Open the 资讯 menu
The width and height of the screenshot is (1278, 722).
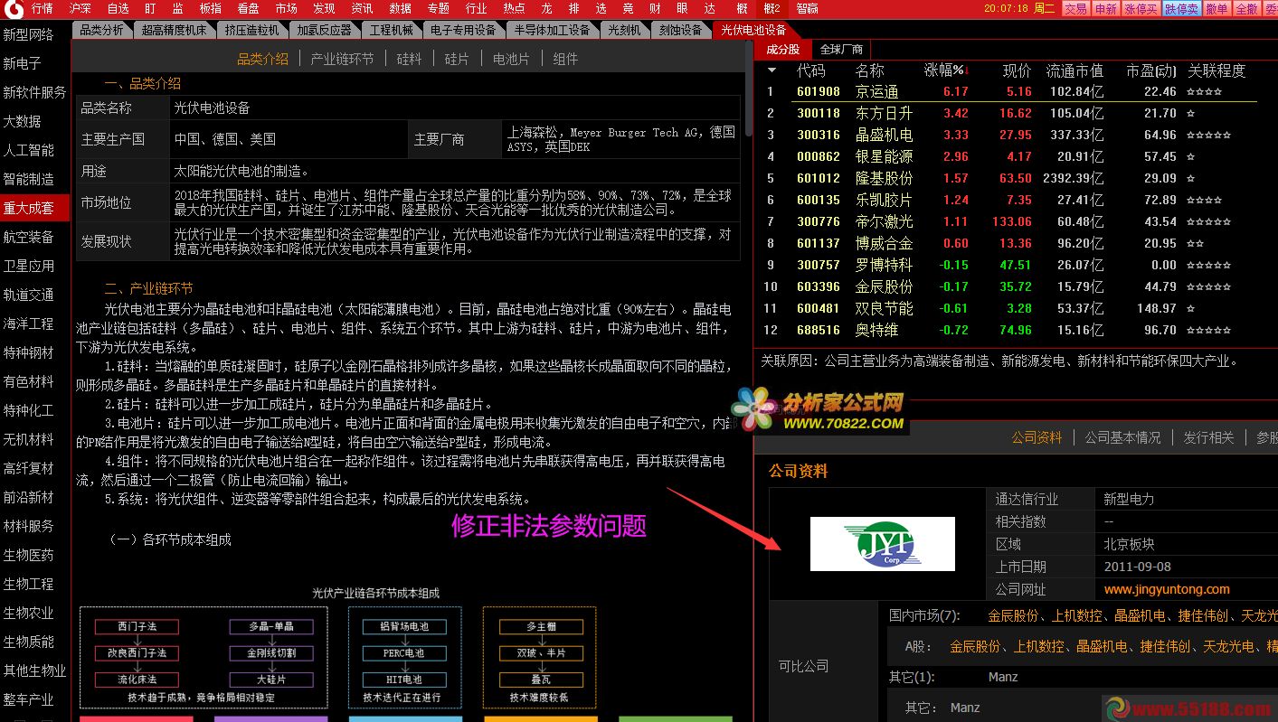pyautogui.click(x=362, y=8)
